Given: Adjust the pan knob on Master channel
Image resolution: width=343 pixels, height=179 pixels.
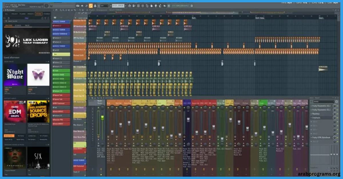Looking at the screenshot, I should [102, 107].
